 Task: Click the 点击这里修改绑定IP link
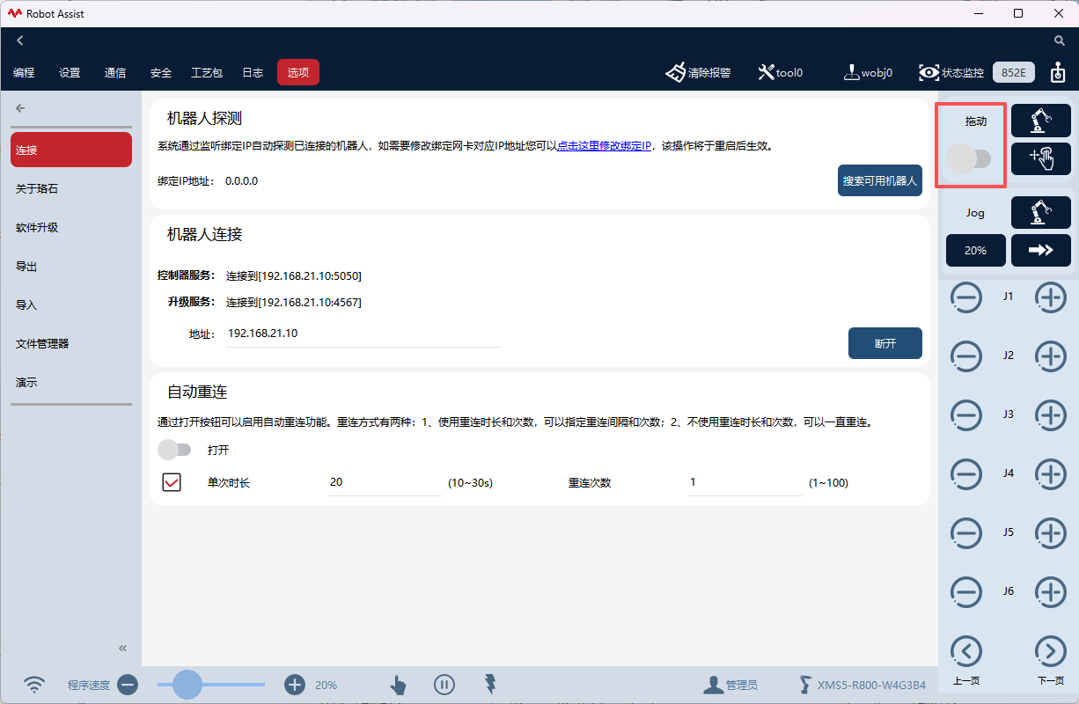(604, 146)
